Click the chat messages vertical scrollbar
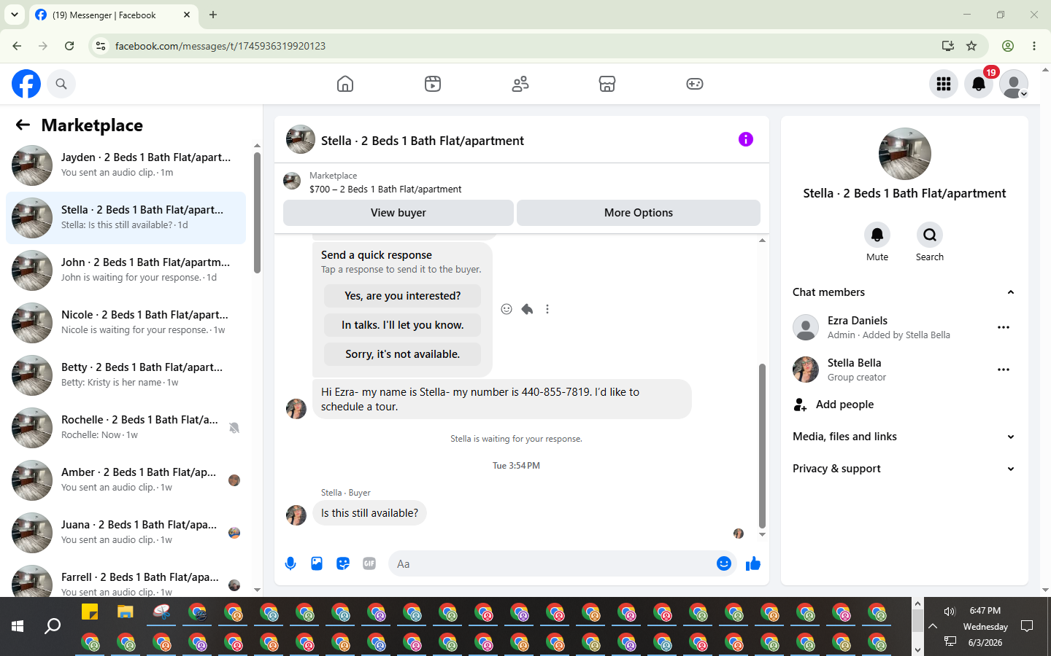The image size is (1051, 656). click(762, 445)
